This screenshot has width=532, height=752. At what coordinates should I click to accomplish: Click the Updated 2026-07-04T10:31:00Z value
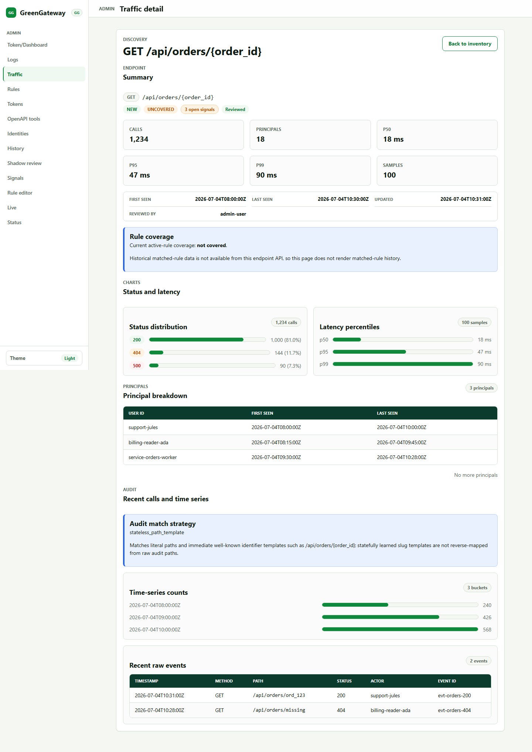click(x=466, y=199)
